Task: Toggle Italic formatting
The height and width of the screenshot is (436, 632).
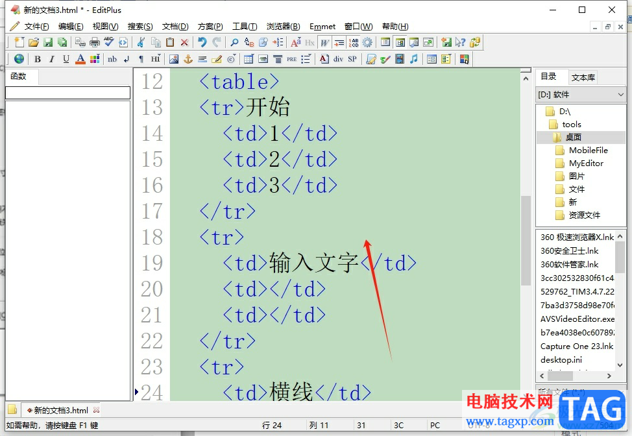Action: click(52, 59)
